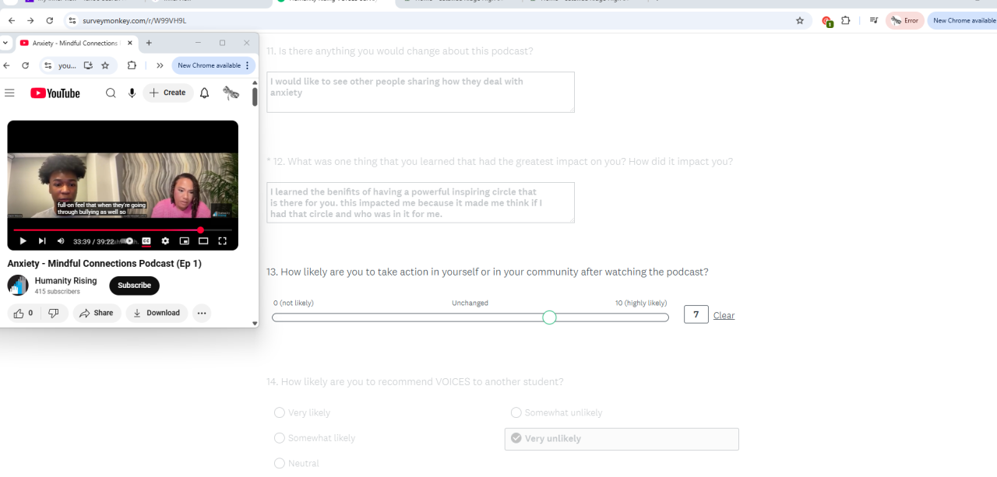Open the Create menu on YouTube
This screenshot has height=477, width=997.
tap(167, 93)
